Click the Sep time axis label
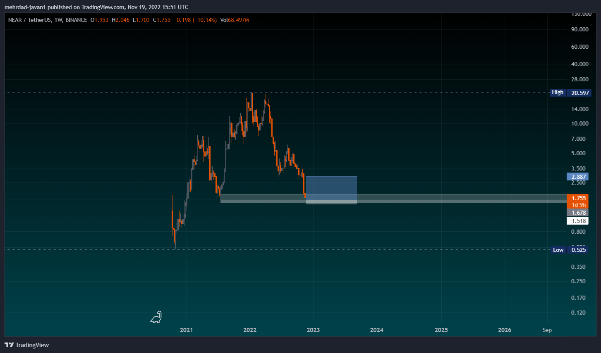601x353 pixels. tap(547, 330)
